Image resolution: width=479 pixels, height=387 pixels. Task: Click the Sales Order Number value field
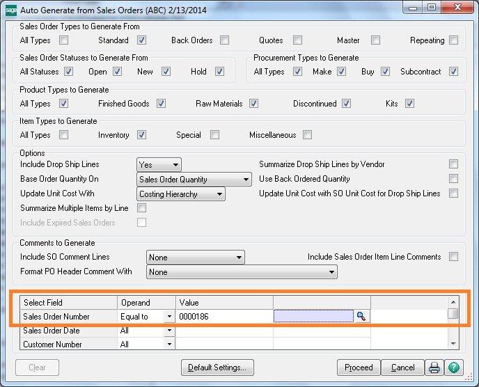[x=223, y=317]
